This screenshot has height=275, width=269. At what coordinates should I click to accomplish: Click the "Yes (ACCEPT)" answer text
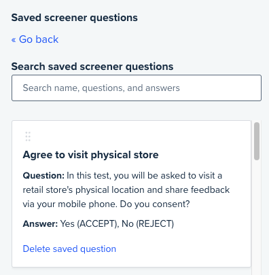click(89, 224)
